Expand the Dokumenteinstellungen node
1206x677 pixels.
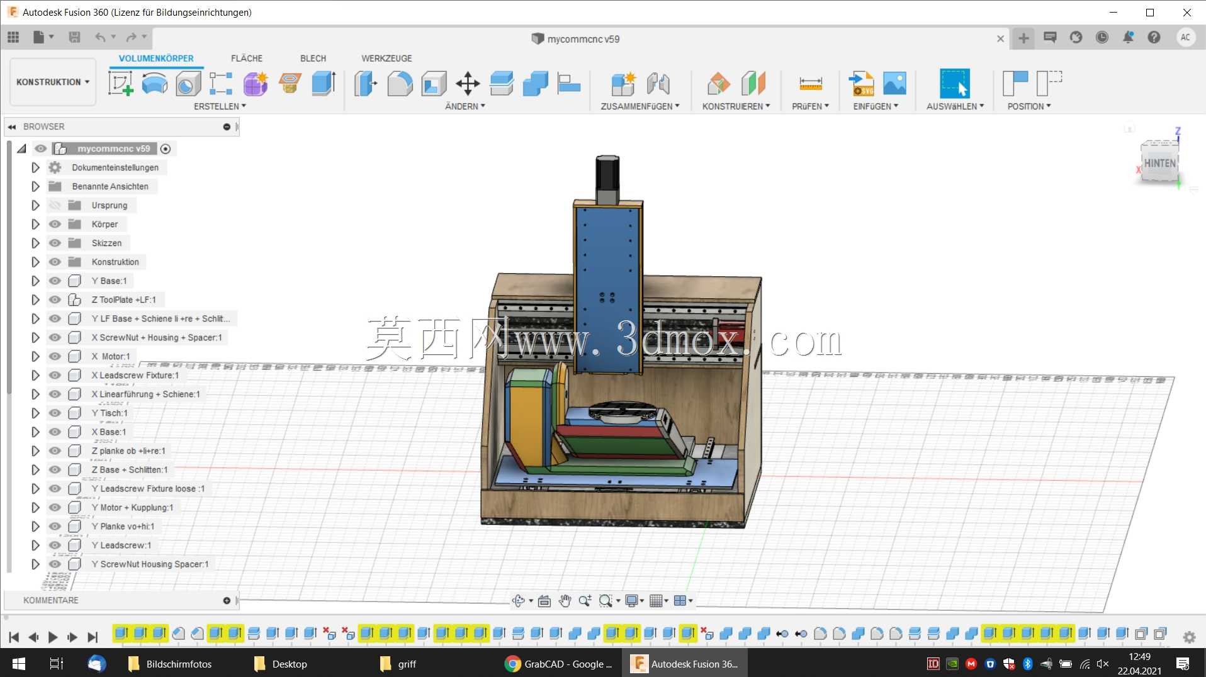tap(35, 167)
